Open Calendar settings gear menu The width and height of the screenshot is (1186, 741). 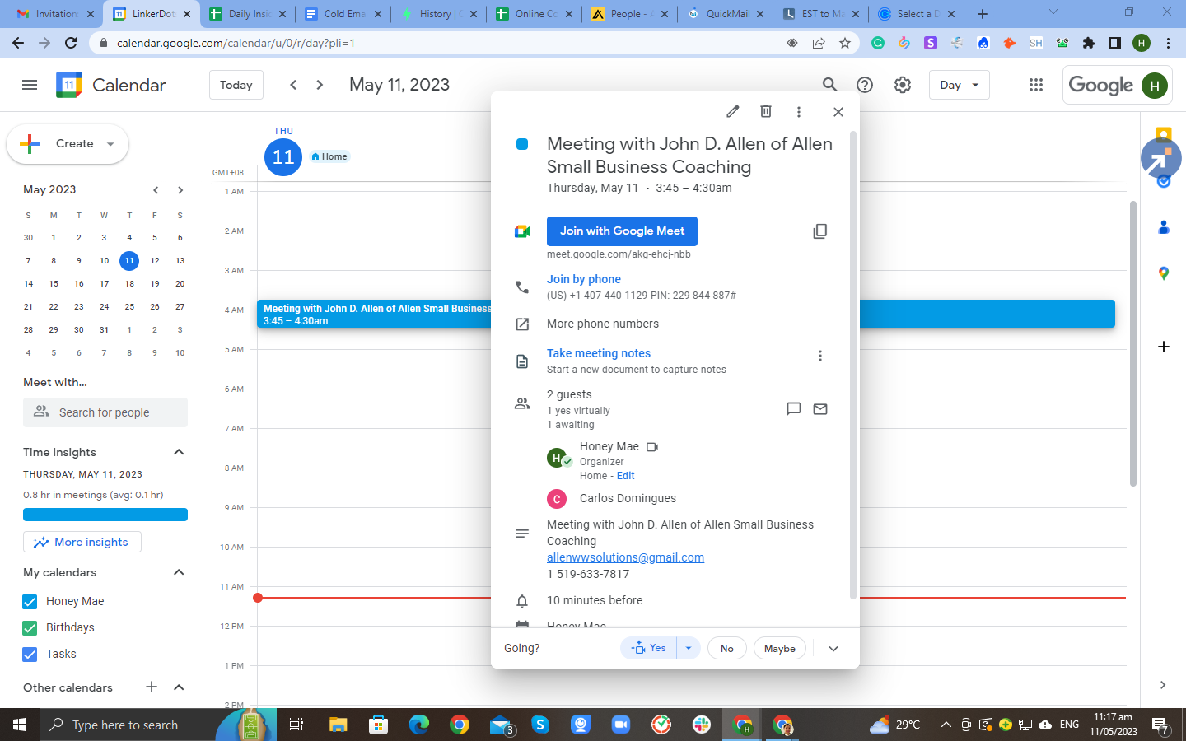click(x=903, y=85)
